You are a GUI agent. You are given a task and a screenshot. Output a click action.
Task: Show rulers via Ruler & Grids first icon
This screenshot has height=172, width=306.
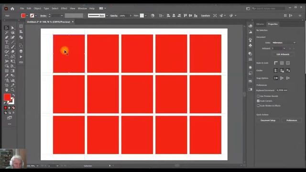click(276, 63)
